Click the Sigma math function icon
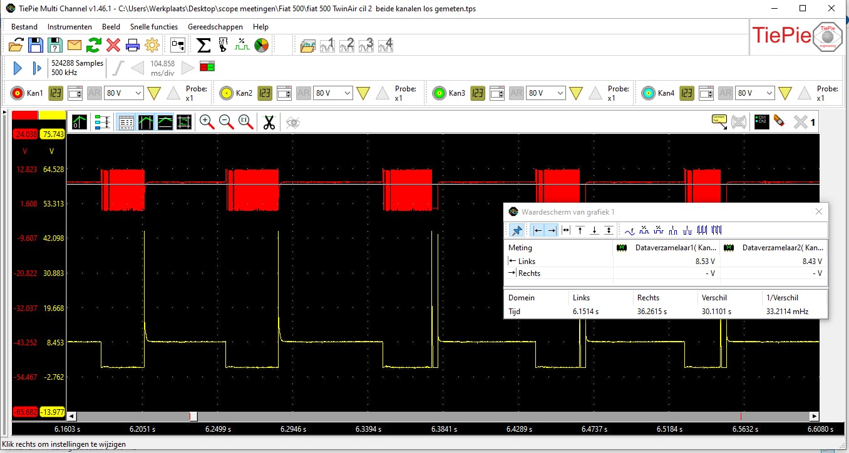Image resolution: width=849 pixels, height=453 pixels. (203, 45)
